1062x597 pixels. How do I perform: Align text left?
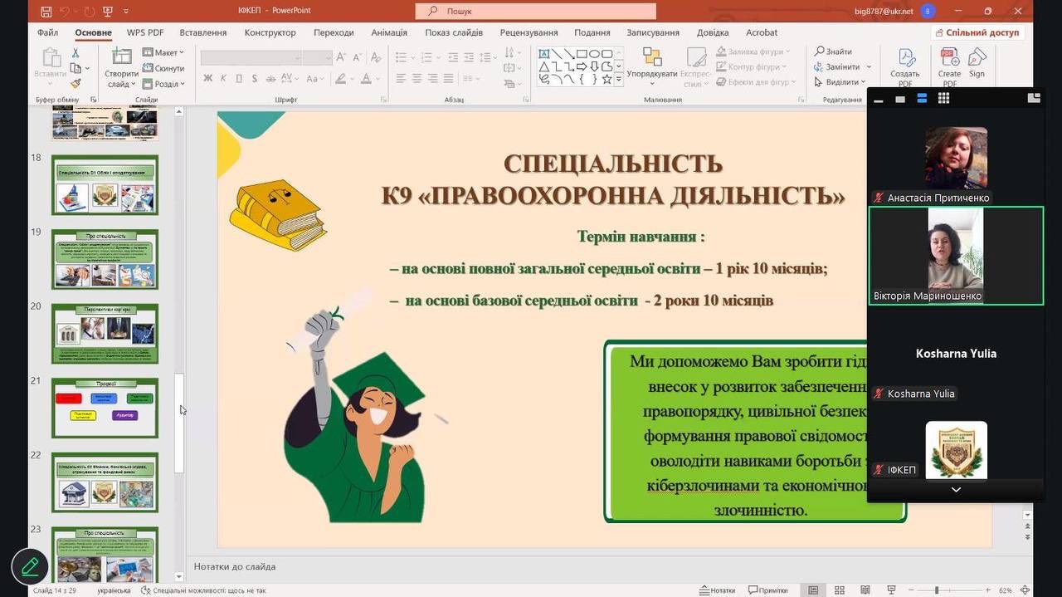pos(401,79)
